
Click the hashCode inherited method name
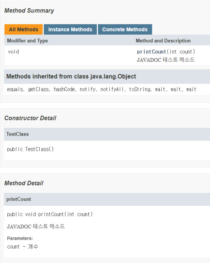click(64, 89)
